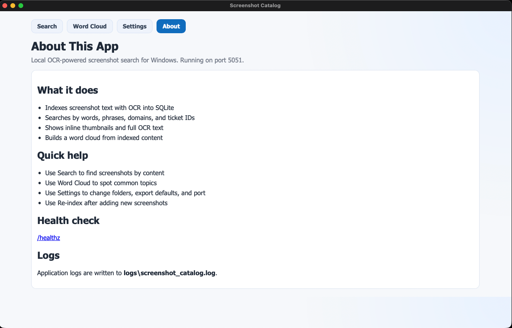Click 'Use Search to find screenshots by content'
This screenshot has width=512, height=328.
105,173
